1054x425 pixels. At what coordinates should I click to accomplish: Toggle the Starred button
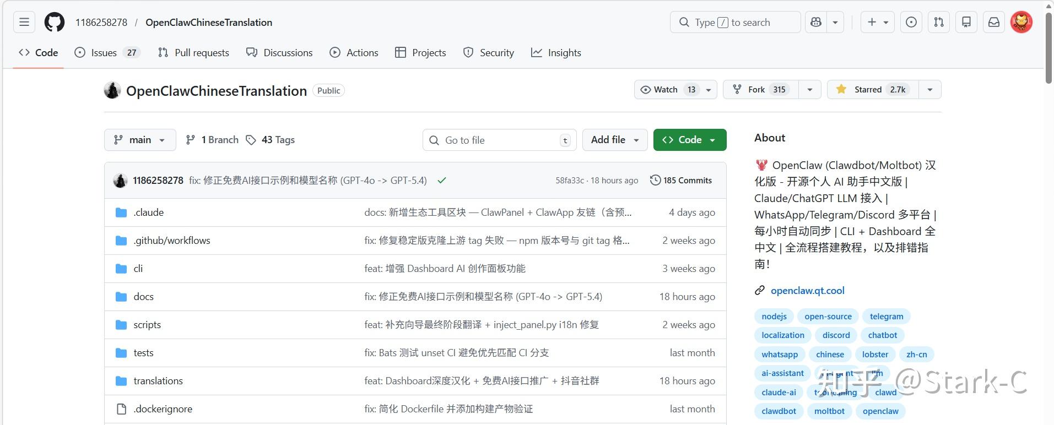point(873,90)
